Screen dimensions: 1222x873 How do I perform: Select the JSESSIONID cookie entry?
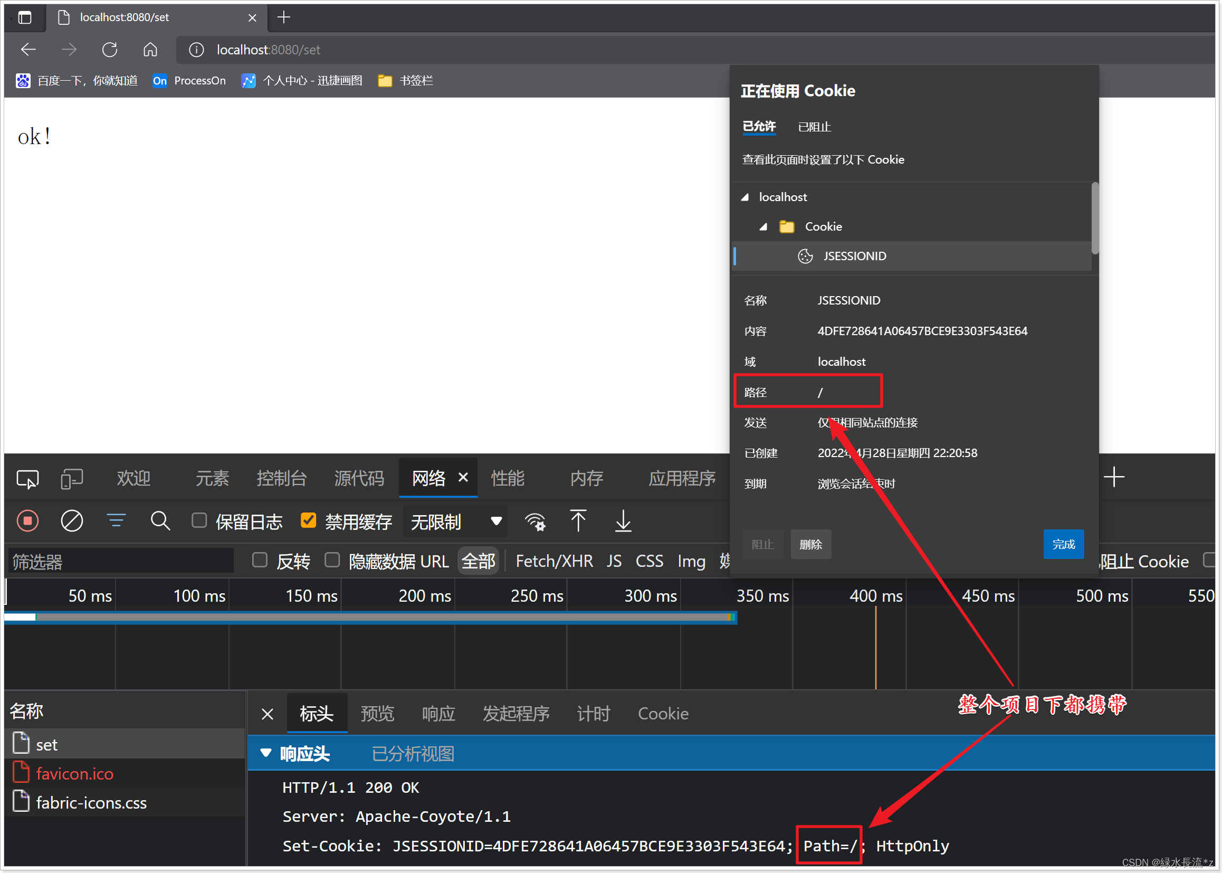point(912,256)
